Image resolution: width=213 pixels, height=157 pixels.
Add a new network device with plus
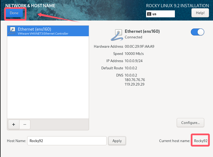14,124
